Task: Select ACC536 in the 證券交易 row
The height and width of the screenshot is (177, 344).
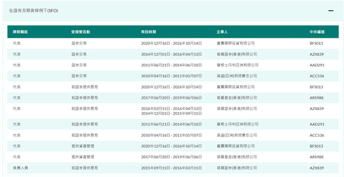Action: pos(317,76)
